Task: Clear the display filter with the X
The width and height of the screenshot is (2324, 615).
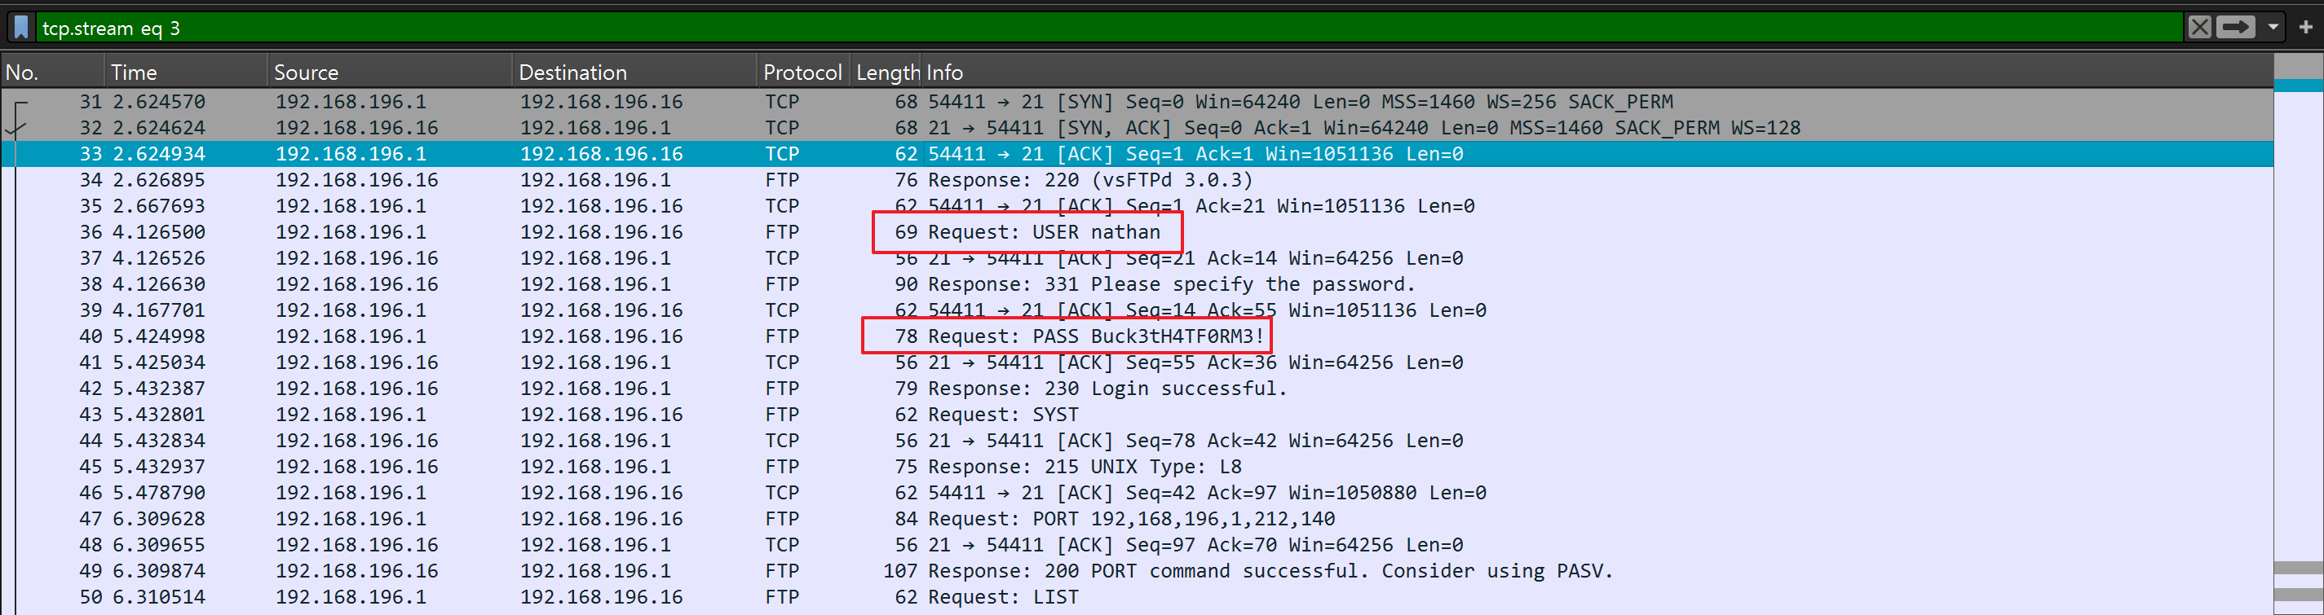Action: 2199,27
